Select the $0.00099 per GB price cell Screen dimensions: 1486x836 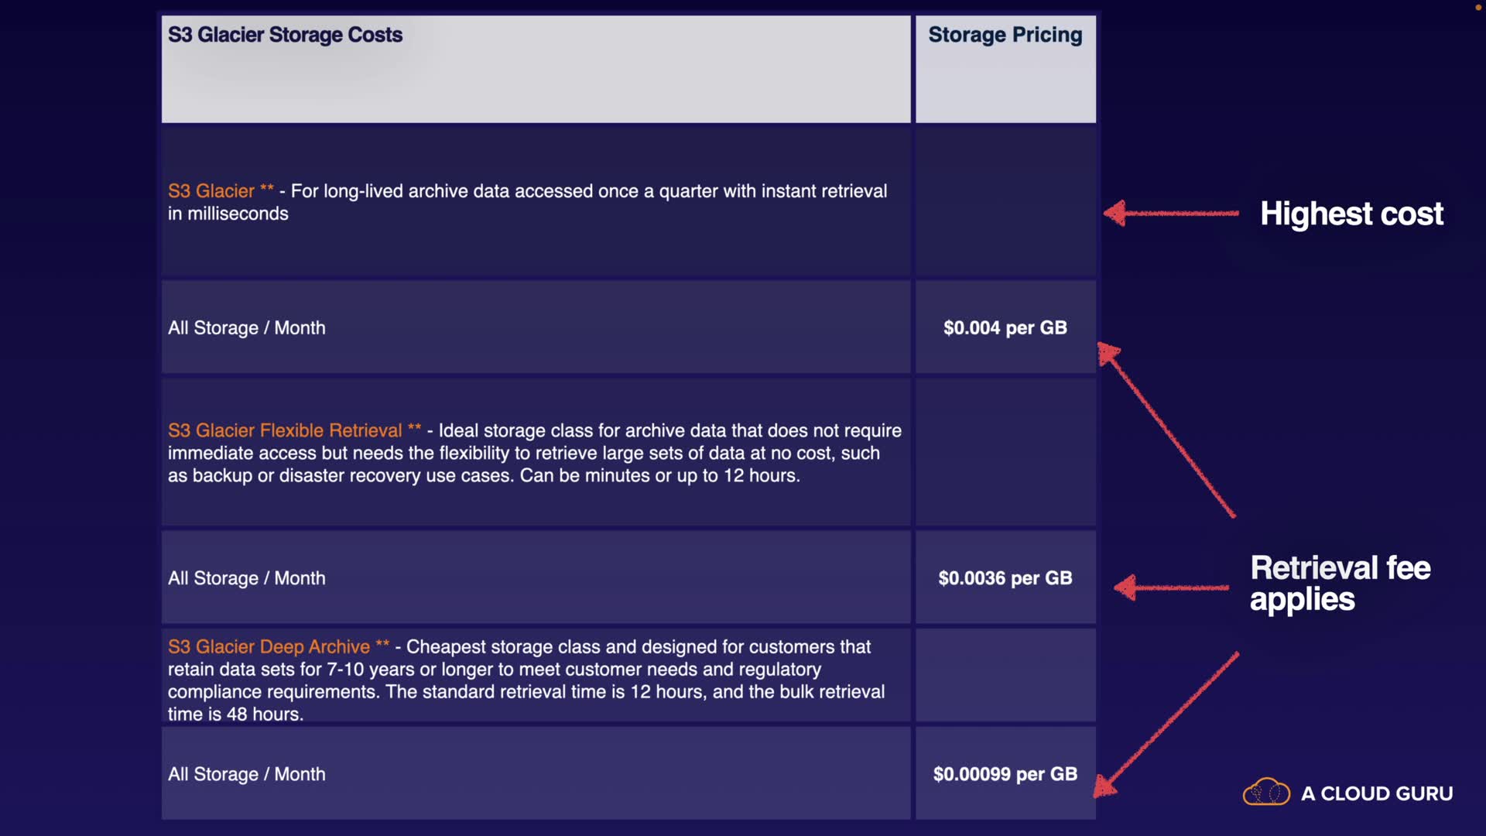pyautogui.click(x=1005, y=774)
